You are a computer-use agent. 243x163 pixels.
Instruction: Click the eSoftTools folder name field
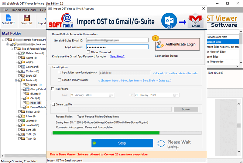tap(125, 73)
